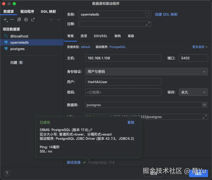Expand the comment field editor
Screen dimensions: 212x180
click(148, 24)
